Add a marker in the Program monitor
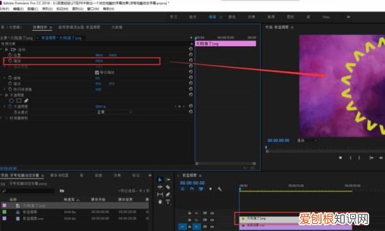The width and height of the screenshot is (385, 231). tap(340, 158)
